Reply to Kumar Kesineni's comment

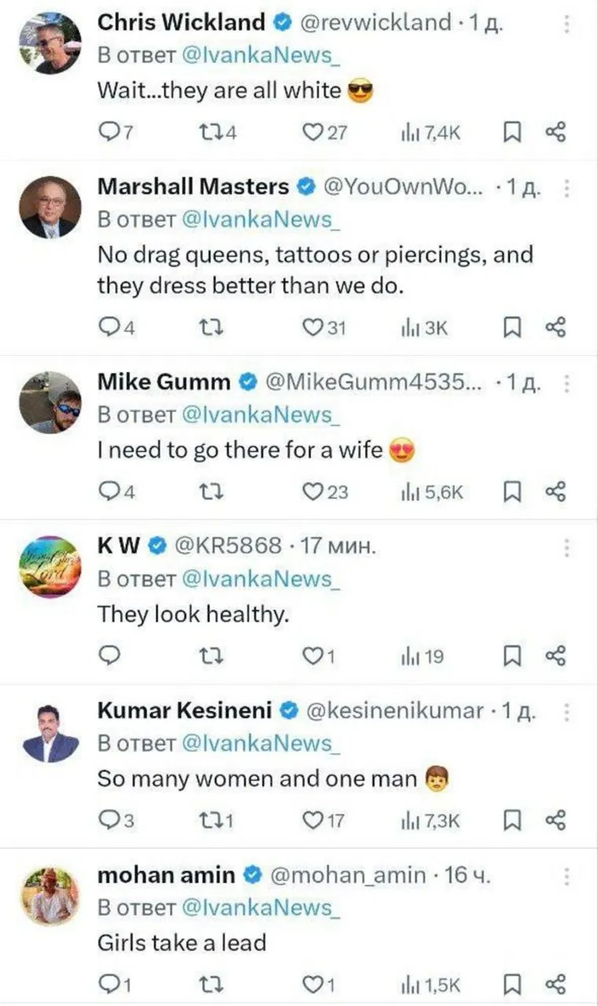(x=109, y=820)
